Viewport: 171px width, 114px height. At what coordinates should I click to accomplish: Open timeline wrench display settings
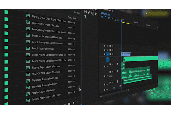tap(115, 19)
